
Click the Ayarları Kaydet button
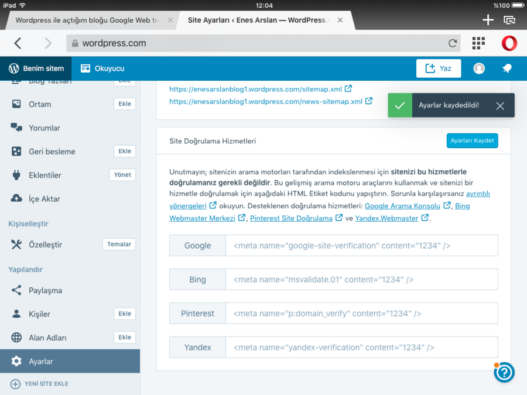tap(472, 140)
